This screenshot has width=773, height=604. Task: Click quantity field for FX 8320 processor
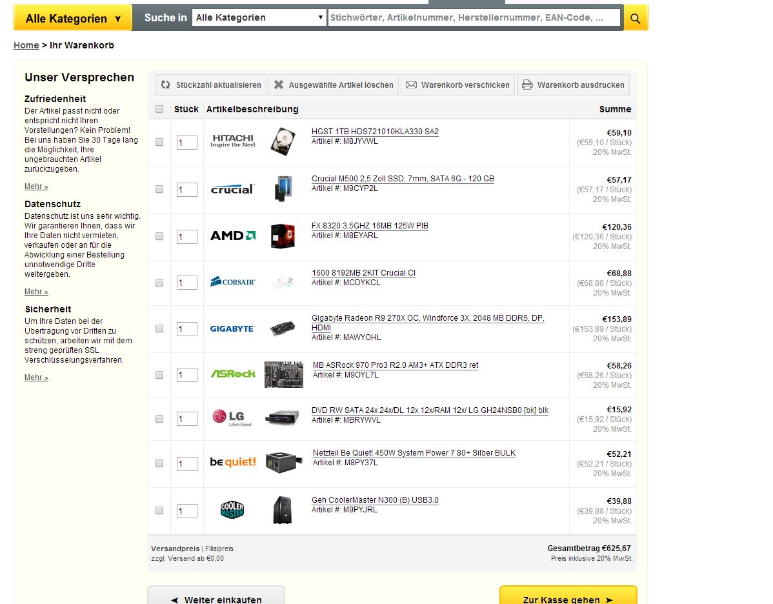pos(187,237)
